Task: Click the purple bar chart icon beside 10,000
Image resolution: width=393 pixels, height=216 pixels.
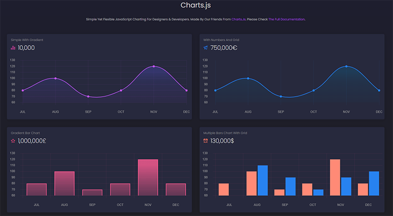Action: (13, 48)
